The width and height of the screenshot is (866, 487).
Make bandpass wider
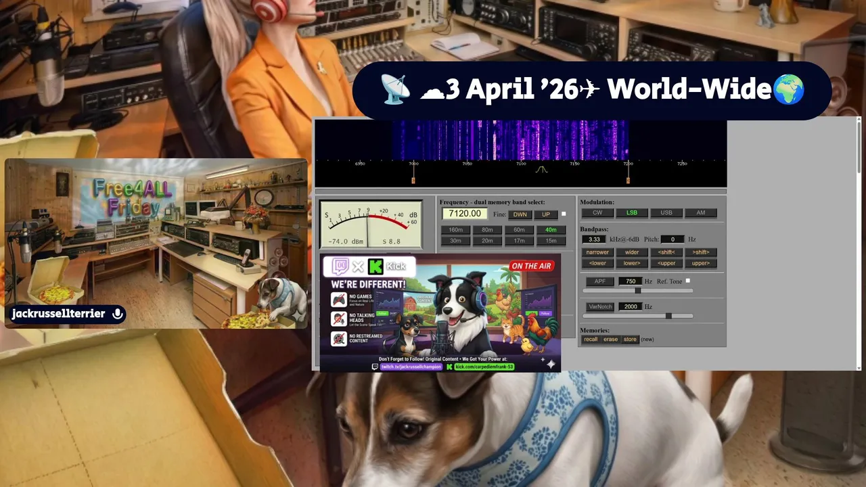pyautogui.click(x=632, y=252)
